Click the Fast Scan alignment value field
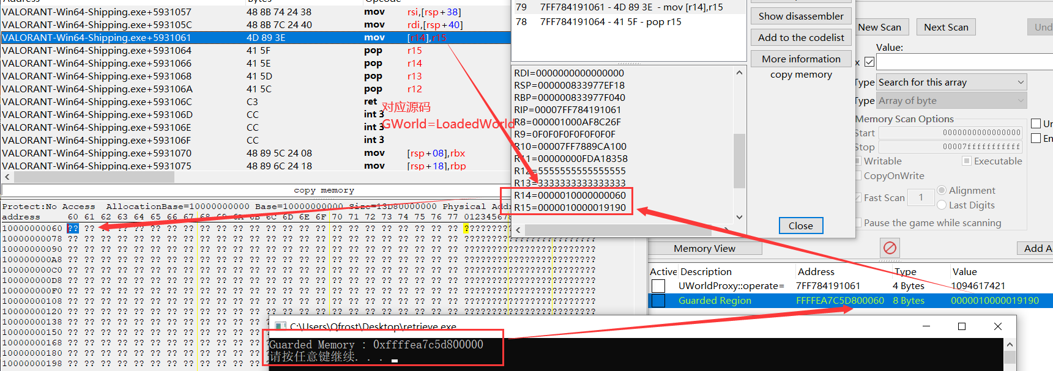The width and height of the screenshot is (1053, 371). tap(921, 197)
